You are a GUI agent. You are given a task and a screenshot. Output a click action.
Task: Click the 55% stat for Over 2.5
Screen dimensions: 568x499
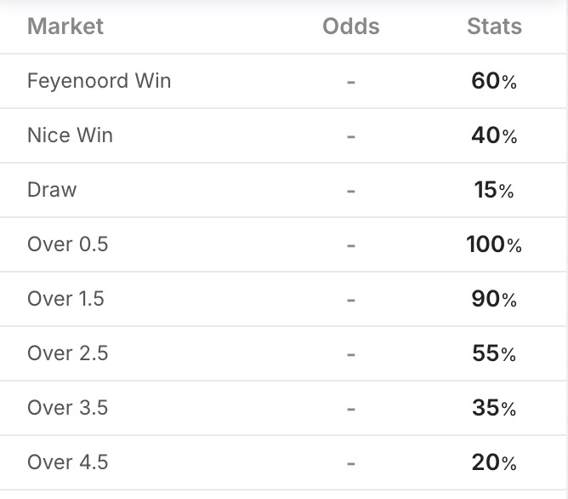tap(494, 354)
